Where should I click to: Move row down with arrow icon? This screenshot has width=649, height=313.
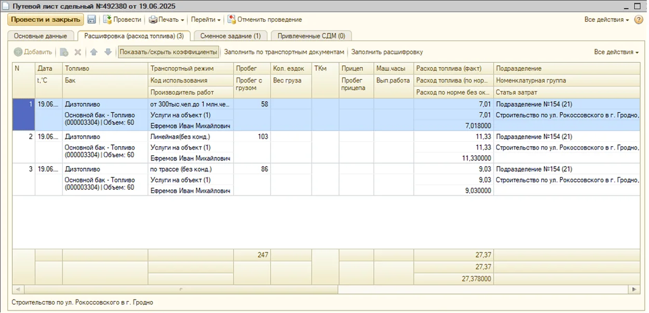[108, 52]
